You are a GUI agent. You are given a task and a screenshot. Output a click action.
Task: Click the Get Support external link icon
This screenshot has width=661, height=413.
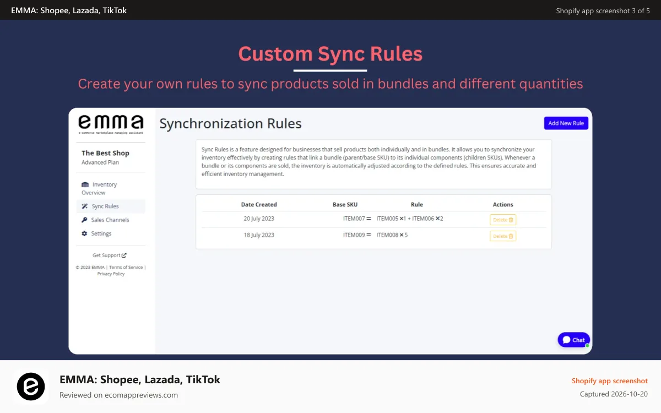point(124,256)
